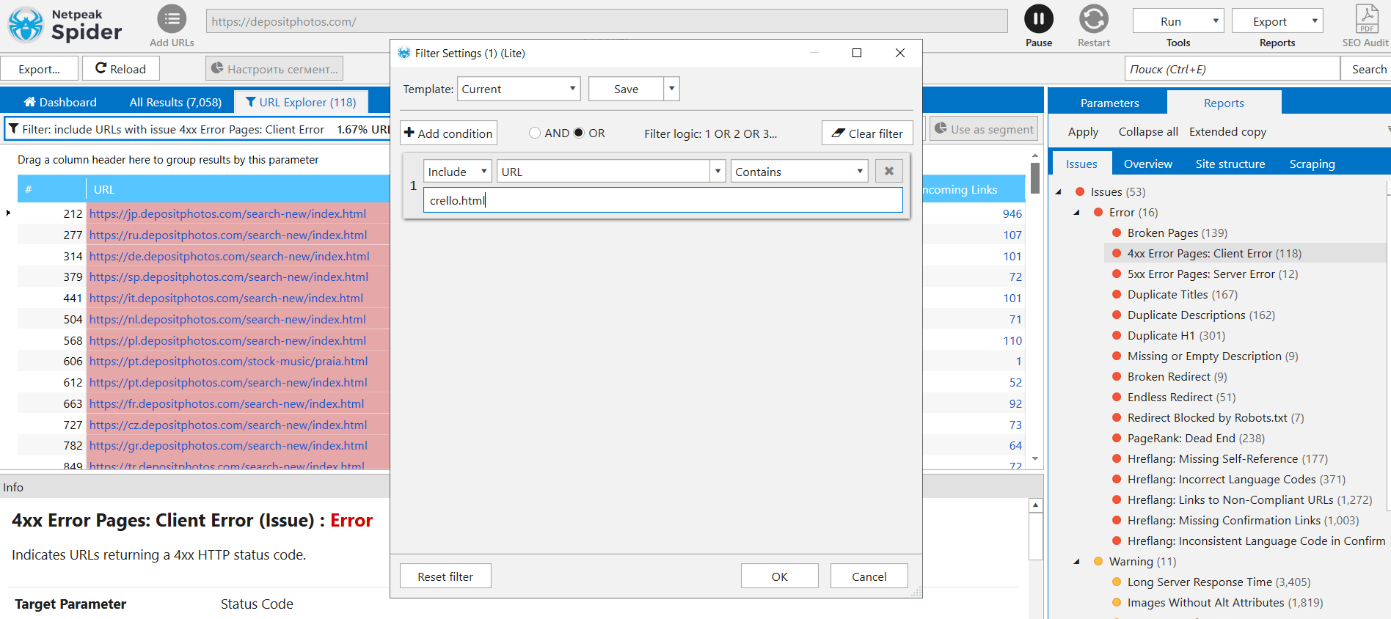Open the pt.depositphotos.com stock-music/praia.html link
1391x619 pixels.
pyautogui.click(x=228, y=361)
